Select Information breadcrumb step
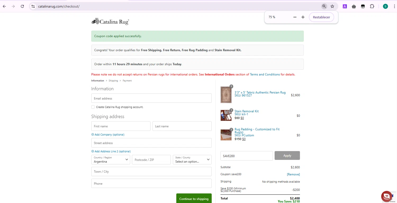 pyautogui.click(x=98, y=81)
